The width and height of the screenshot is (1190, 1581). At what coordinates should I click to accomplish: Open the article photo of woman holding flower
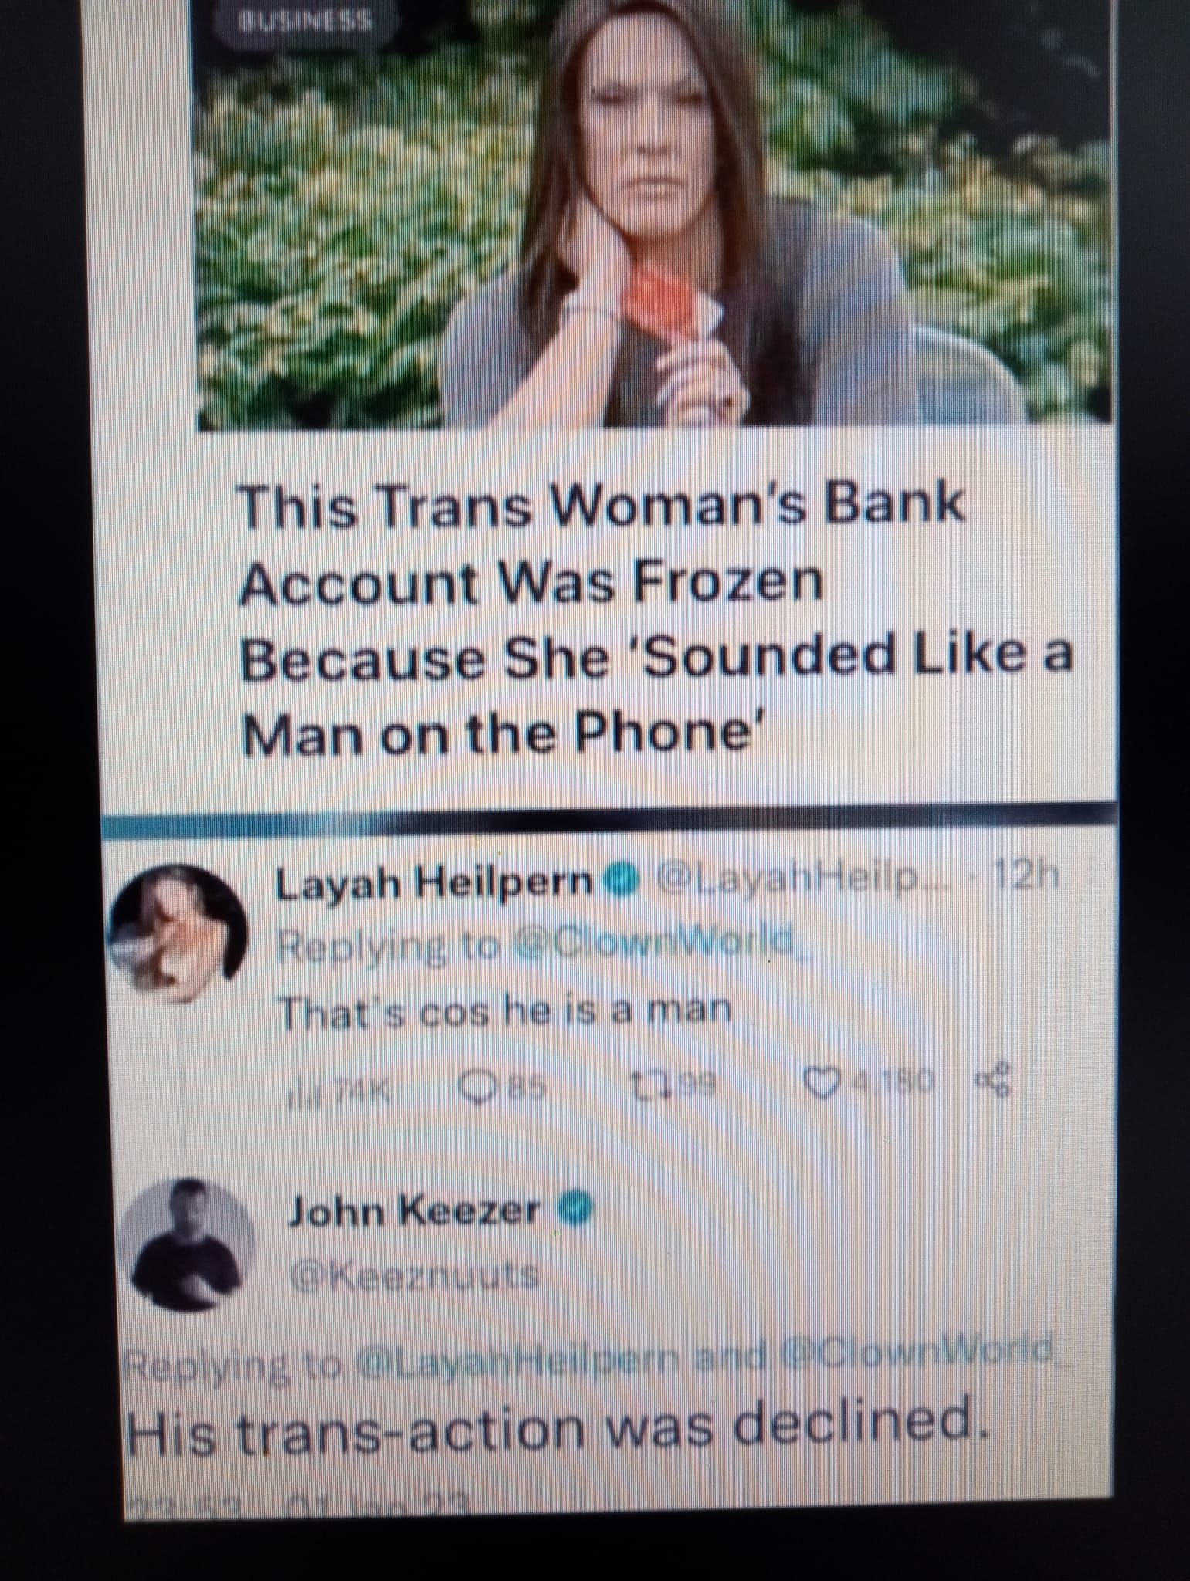655,214
